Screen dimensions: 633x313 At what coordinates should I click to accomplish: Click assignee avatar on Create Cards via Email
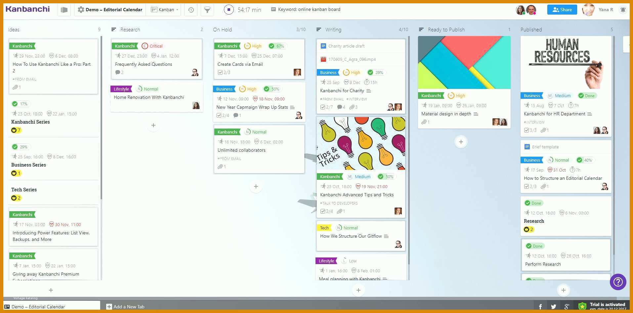pyautogui.click(x=297, y=72)
